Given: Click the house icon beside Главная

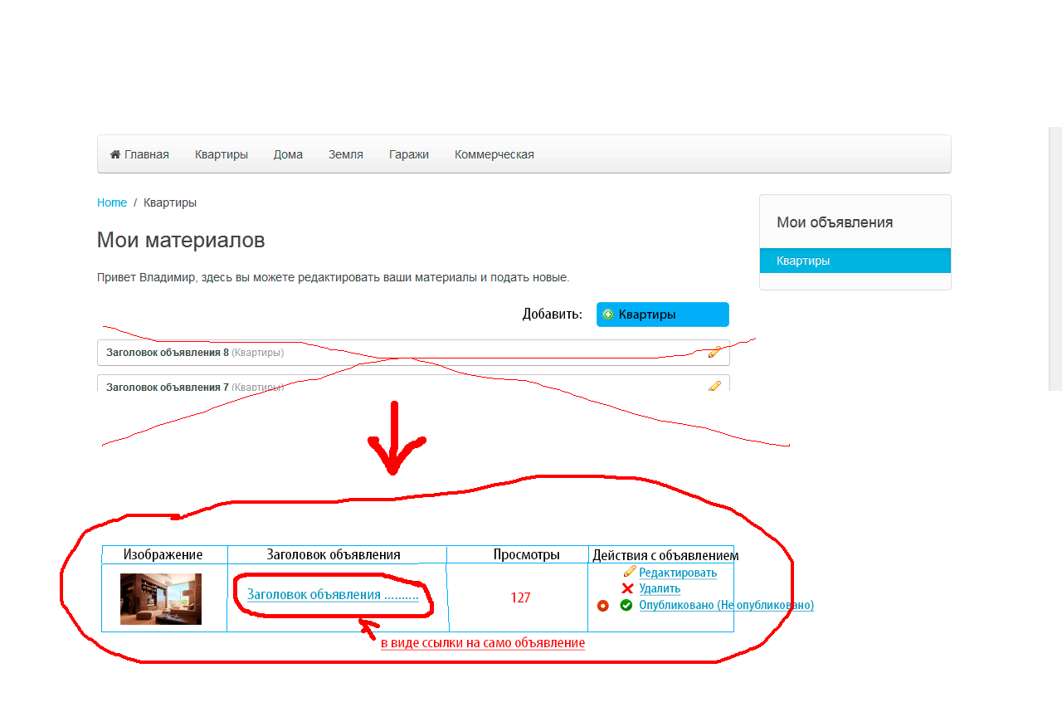Looking at the screenshot, I should pyautogui.click(x=115, y=154).
